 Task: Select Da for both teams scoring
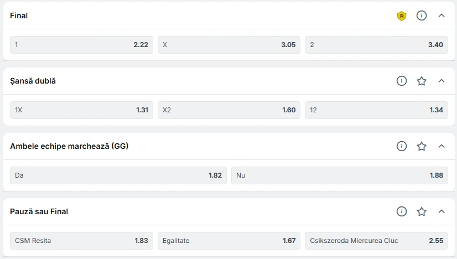(118, 175)
